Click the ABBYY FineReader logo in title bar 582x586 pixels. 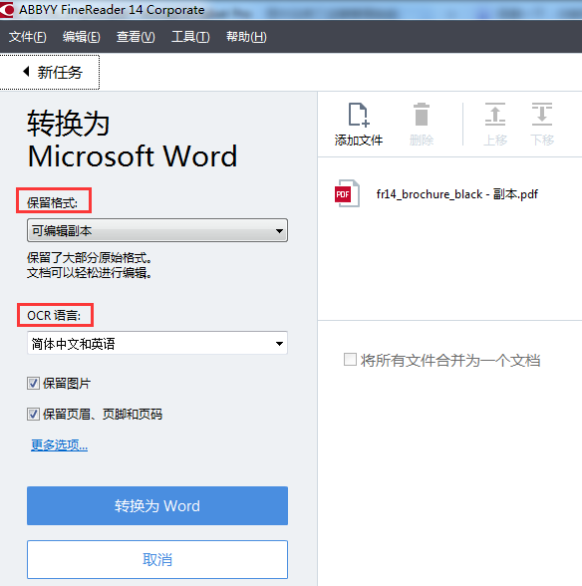pos(7,9)
